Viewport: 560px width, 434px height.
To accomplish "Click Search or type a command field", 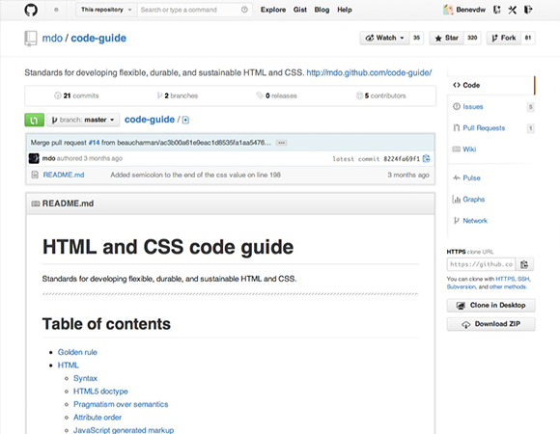I will tap(195, 10).
